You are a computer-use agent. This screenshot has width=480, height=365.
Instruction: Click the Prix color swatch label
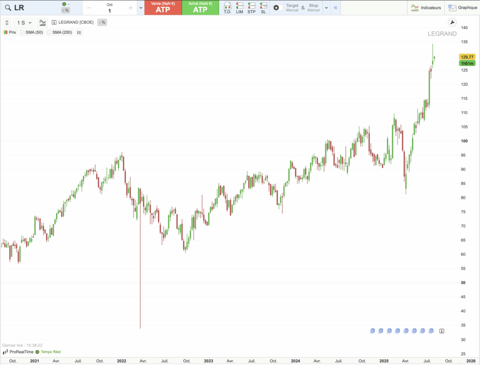pyautogui.click(x=6, y=32)
